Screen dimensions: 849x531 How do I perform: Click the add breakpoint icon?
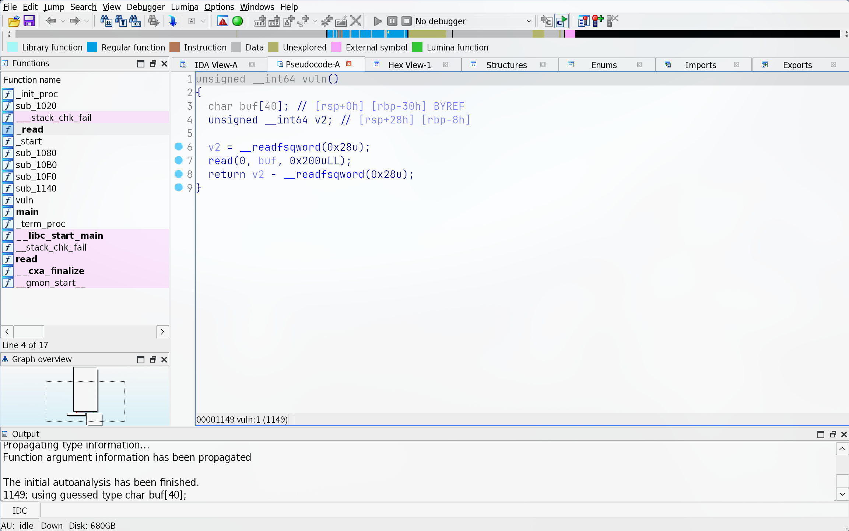point(597,21)
